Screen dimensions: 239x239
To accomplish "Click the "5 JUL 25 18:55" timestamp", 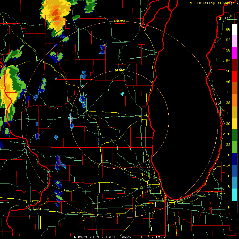I will (151, 237).
